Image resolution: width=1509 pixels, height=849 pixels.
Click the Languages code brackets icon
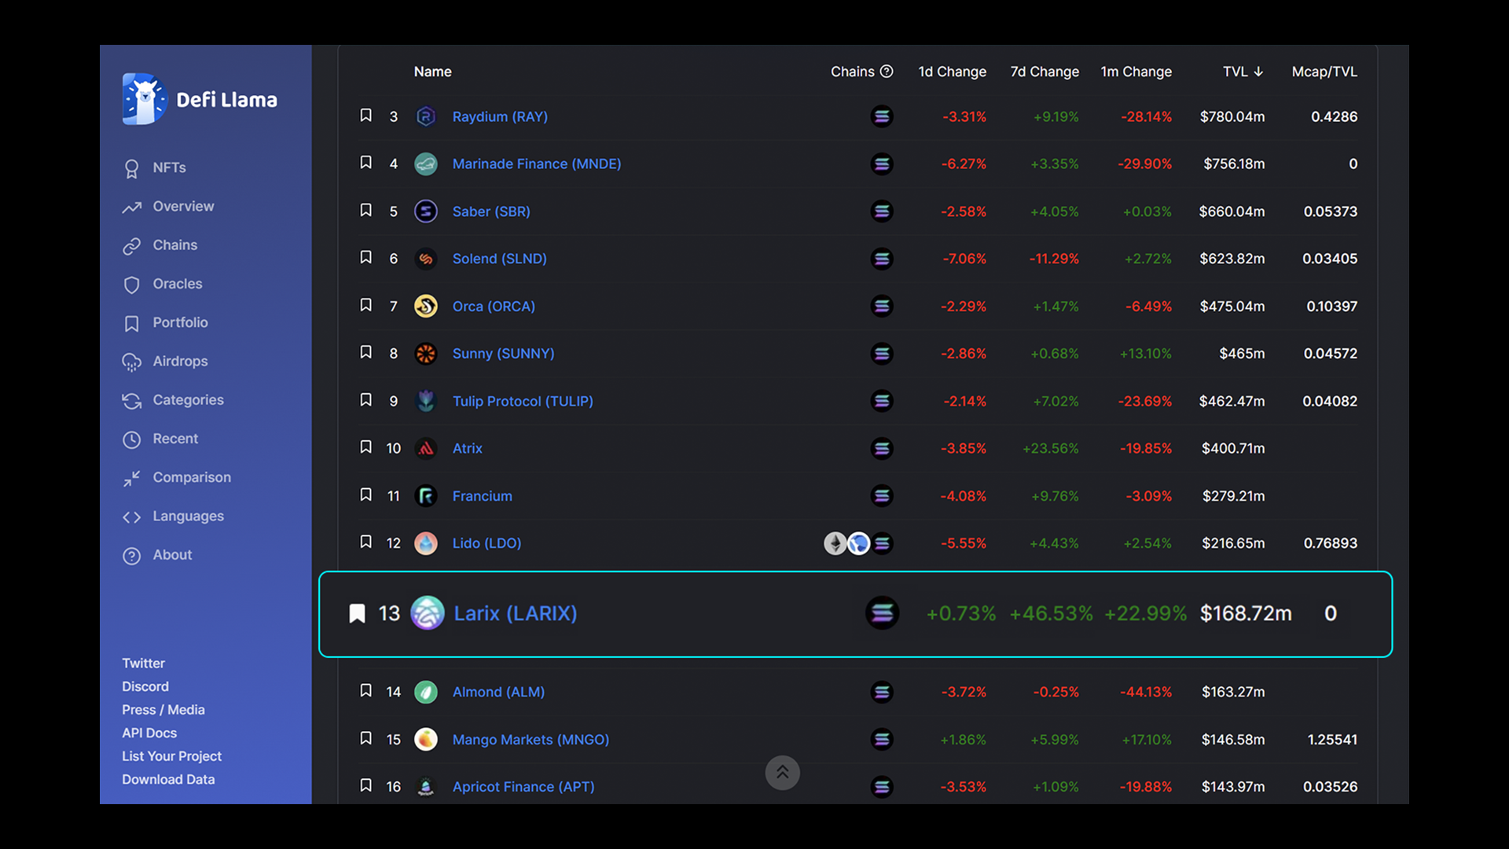pos(131,516)
